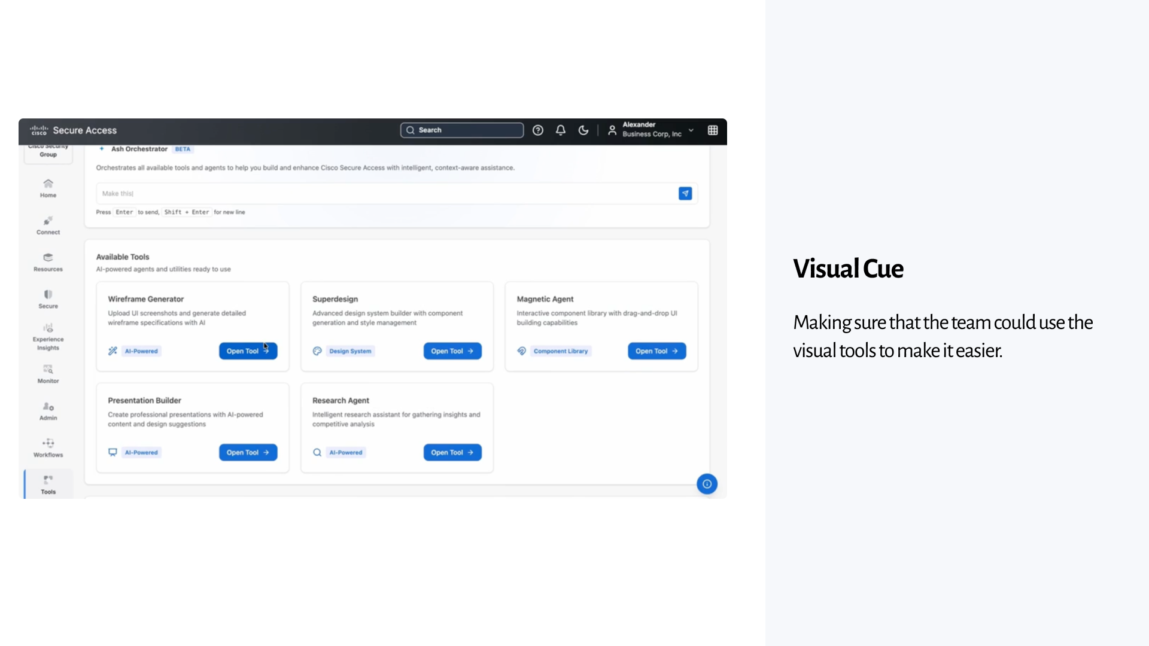This screenshot has width=1149, height=646.
Task: Navigate to Experience Insights
Action: pyautogui.click(x=48, y=337)
